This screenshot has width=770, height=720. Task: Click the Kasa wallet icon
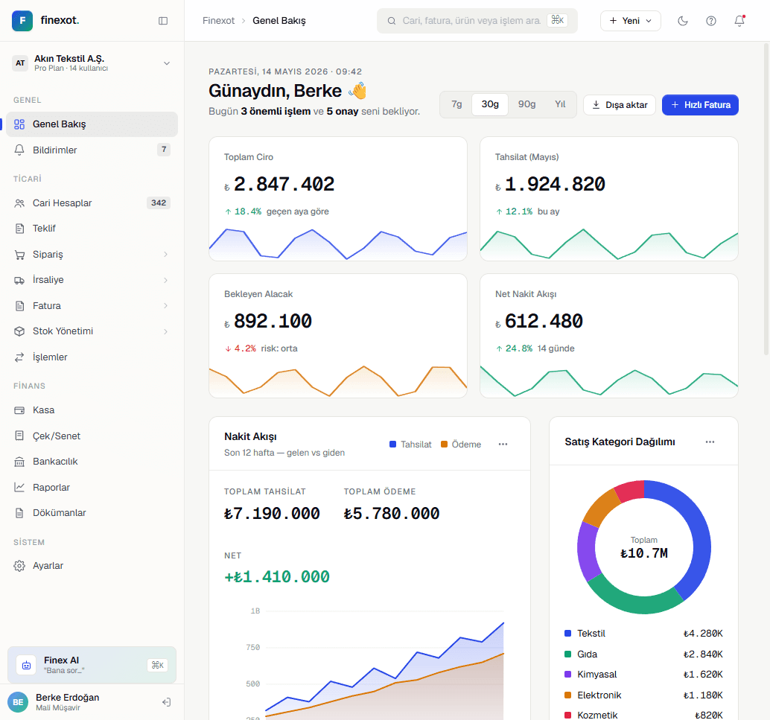coord(19,410)
